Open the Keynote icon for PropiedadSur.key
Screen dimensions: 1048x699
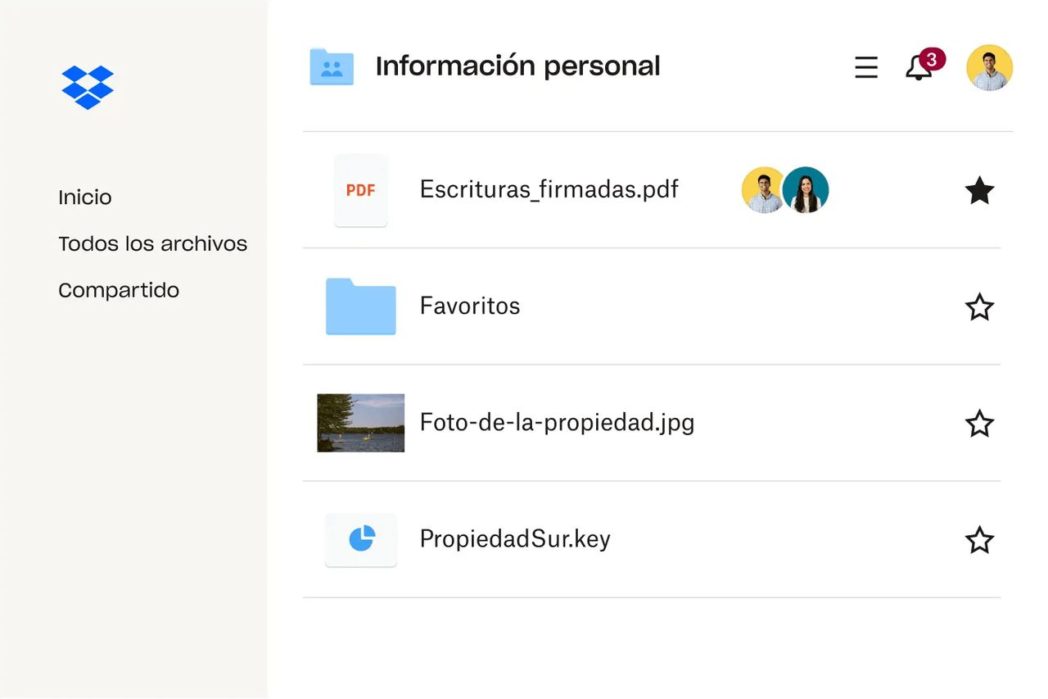pyautogui.click(x=360, y=540)
